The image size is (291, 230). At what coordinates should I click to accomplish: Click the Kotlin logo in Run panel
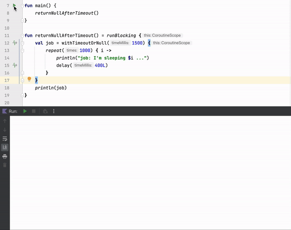click(x=4, y=111)
